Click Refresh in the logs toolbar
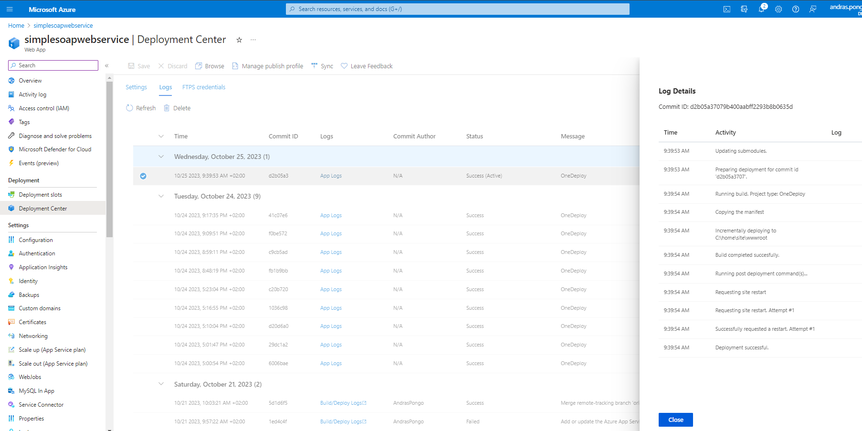This screenshot has height=431, width=862. 141,108
